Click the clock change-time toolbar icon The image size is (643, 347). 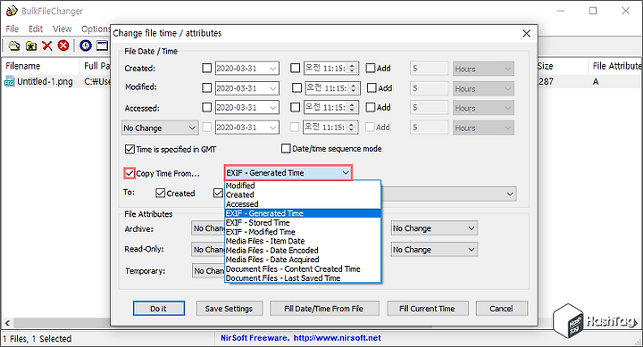[86, 45]
